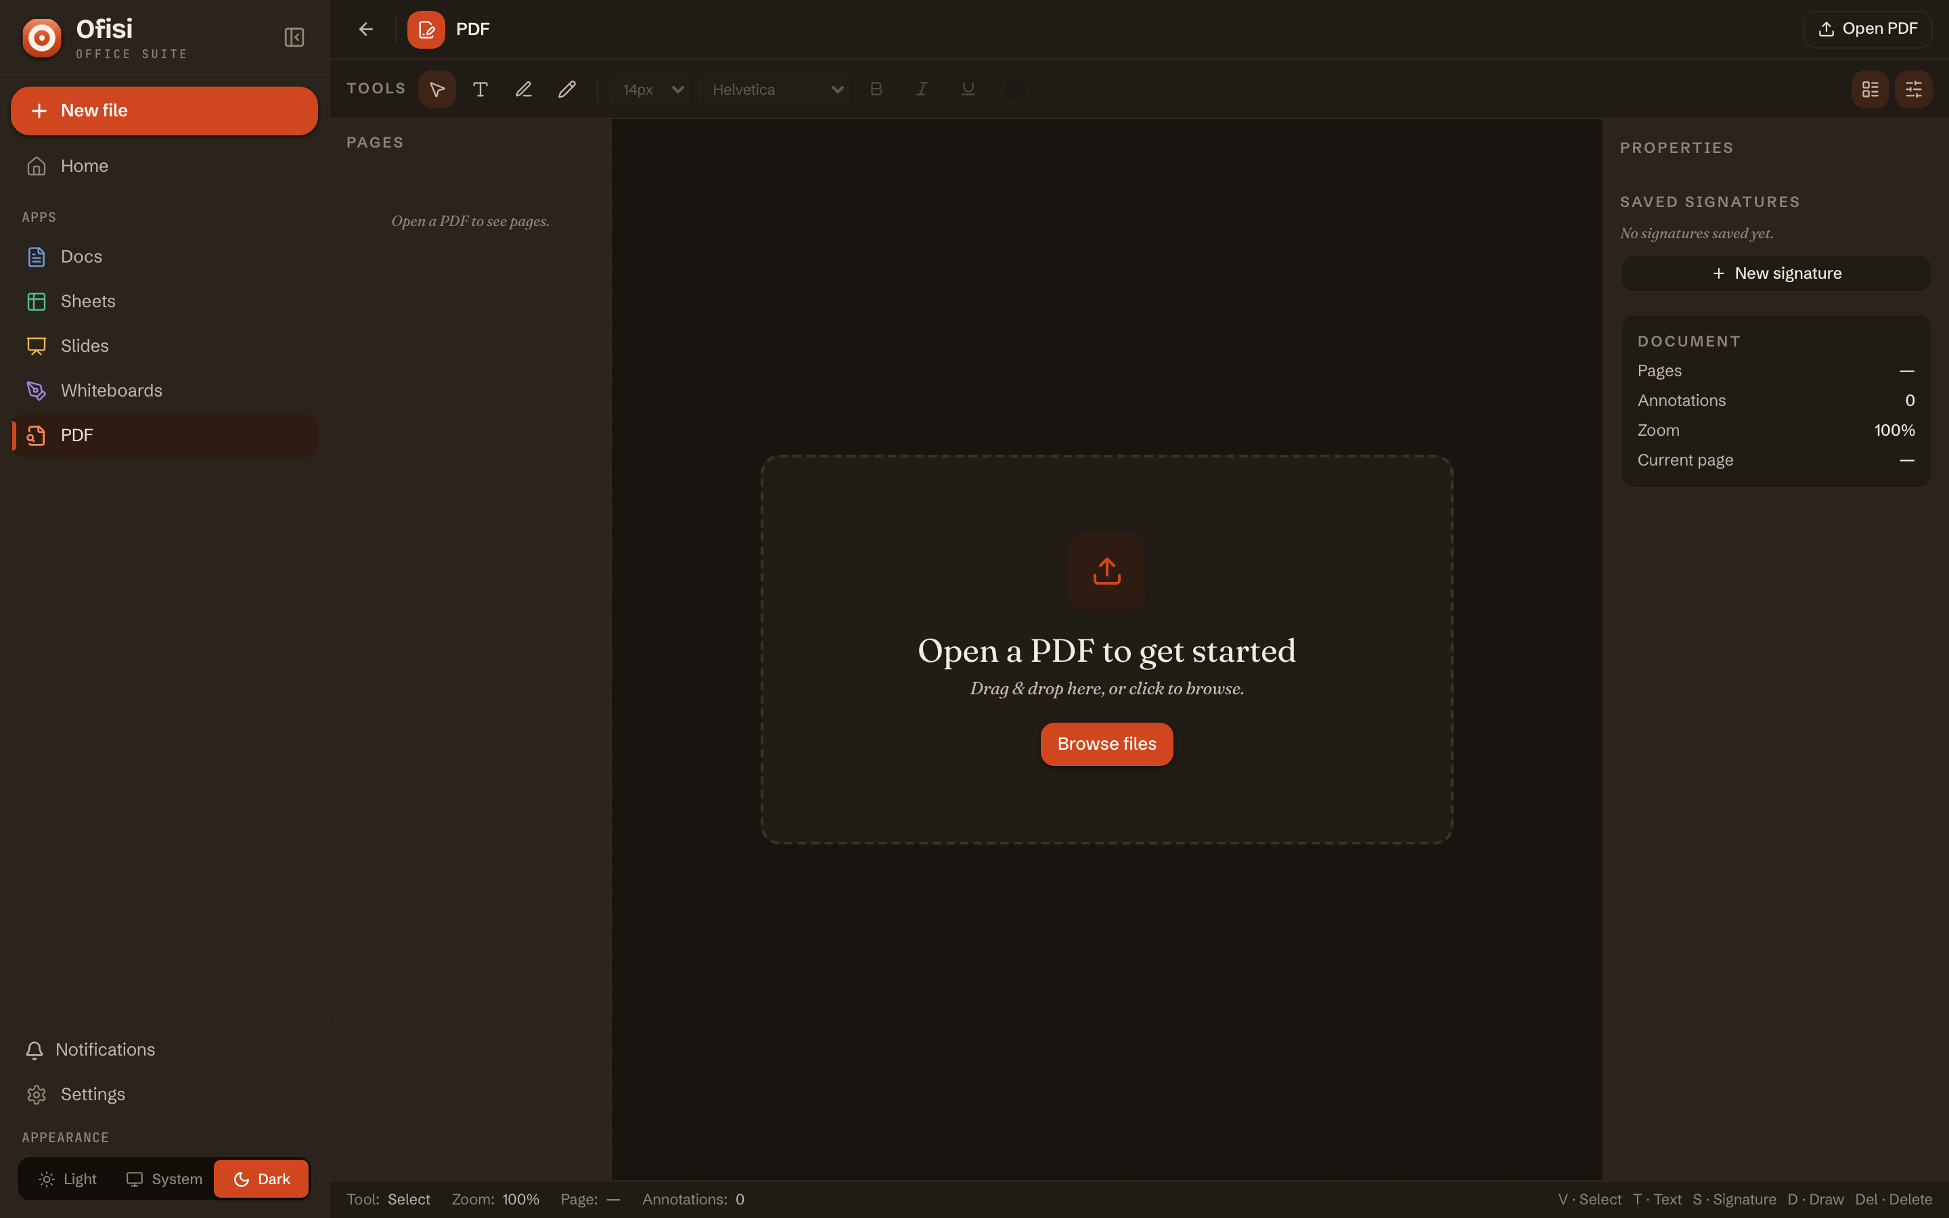Go to Home in sidebar
Viewport: 1949px width, 1218px height.
tap(164, 166)
